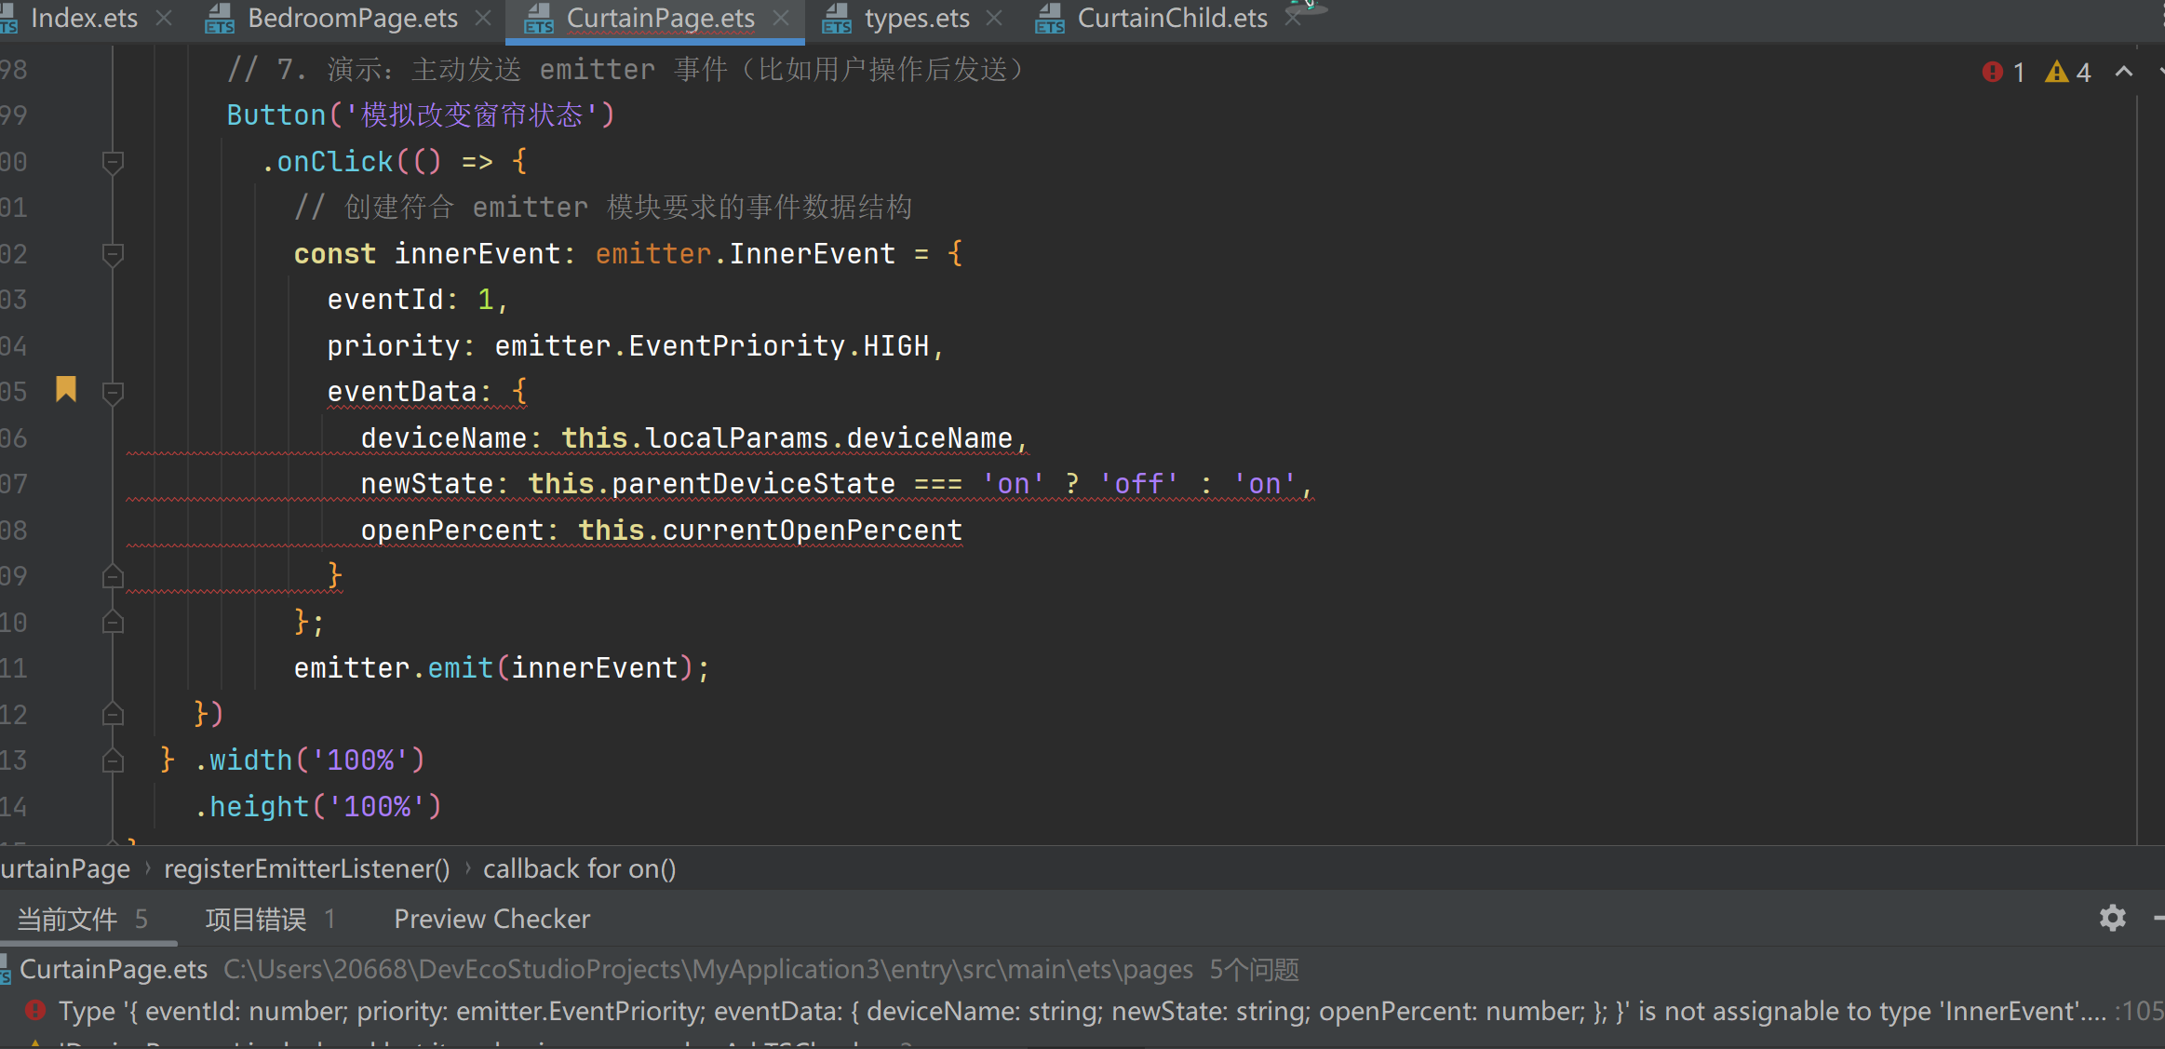Open the types.ets tab
2165x1049 pixels.
[917, 19]
